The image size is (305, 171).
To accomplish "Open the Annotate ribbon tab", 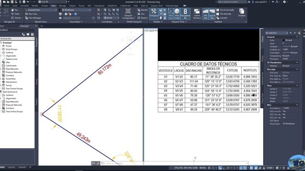I will (x=24, y=6).
